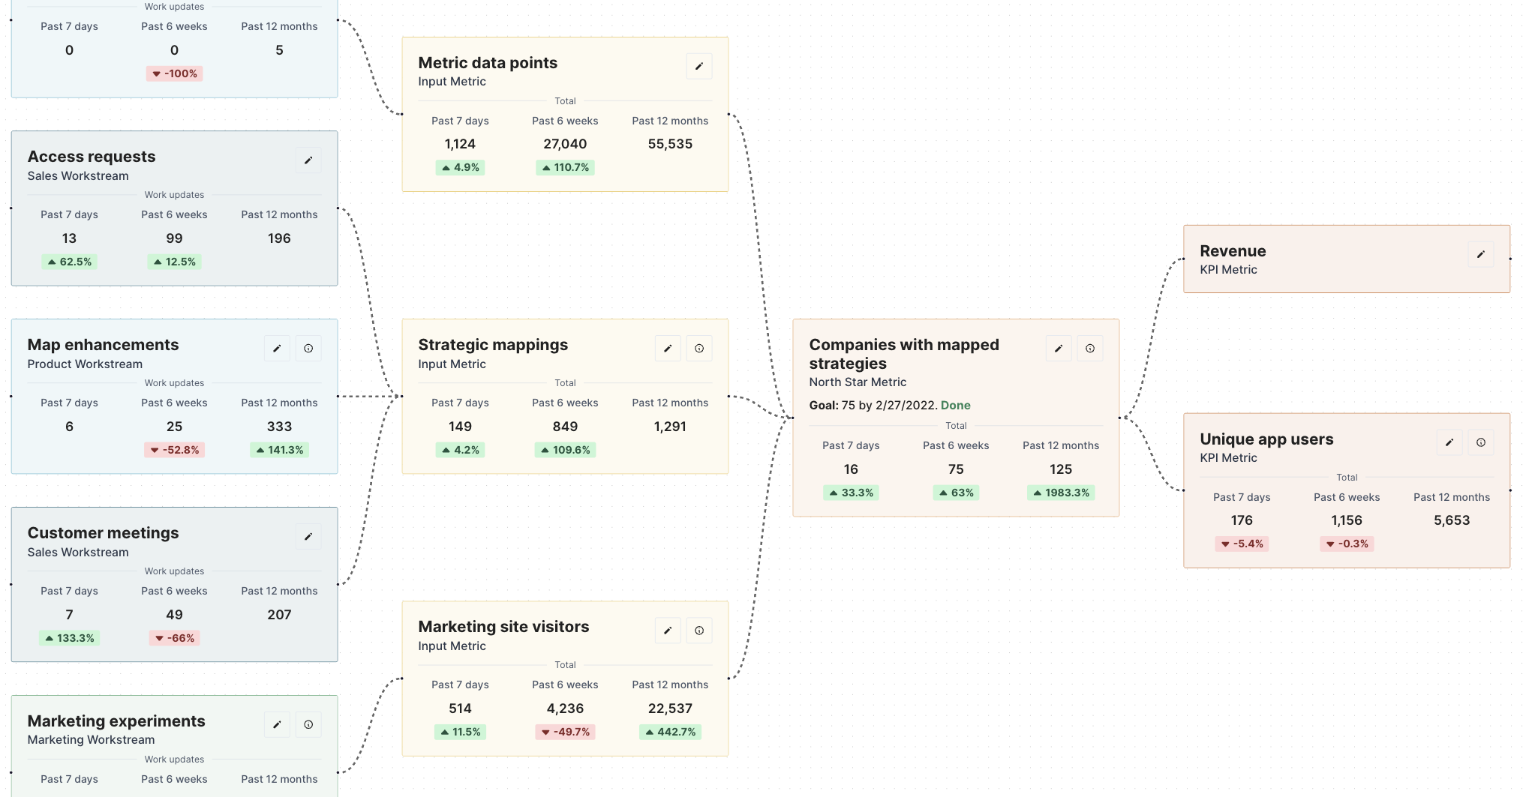The image size is (1523, 797).
Task: Open info for Marketing site visitors
Action: [x=699, y=630]
